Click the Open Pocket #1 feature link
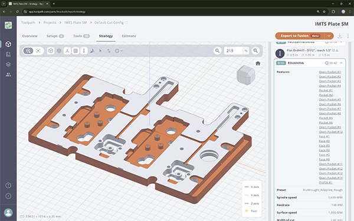The height and width of the screenshot is (221, 354). coord(330,72)
